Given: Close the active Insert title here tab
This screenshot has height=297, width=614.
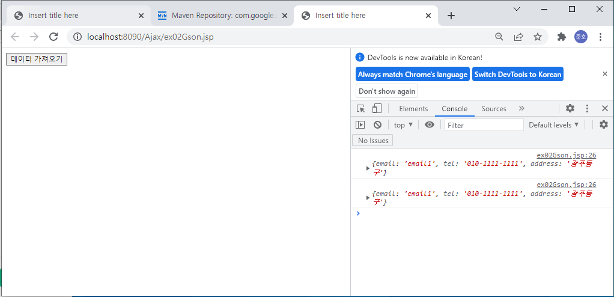Looking at the screenshot, I should coord(428,16).
